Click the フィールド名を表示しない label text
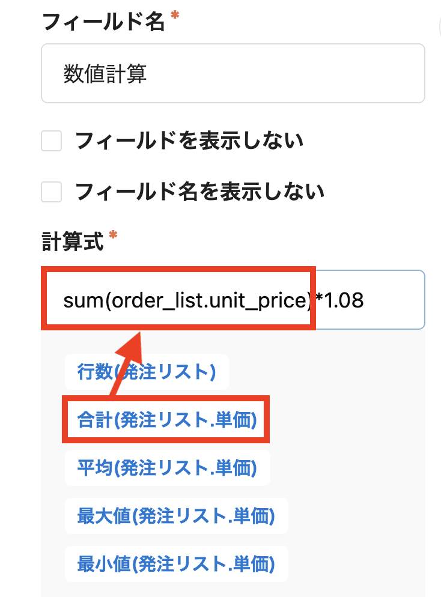Screen dimensions: 441x597 [199, 192]
